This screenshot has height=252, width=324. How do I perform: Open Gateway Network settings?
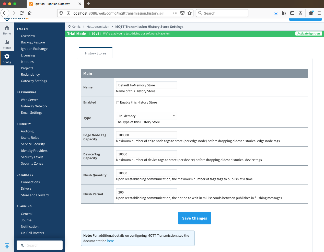tap(34, 106)
